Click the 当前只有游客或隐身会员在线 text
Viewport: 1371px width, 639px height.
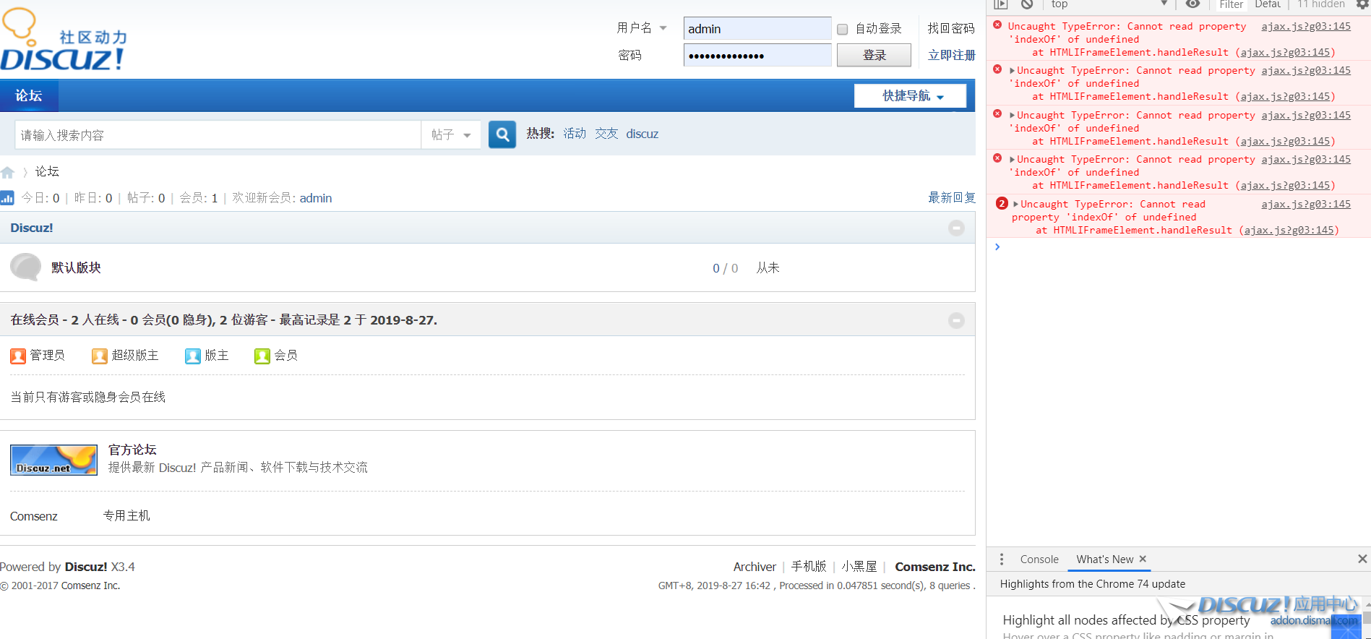click(87, 397)
